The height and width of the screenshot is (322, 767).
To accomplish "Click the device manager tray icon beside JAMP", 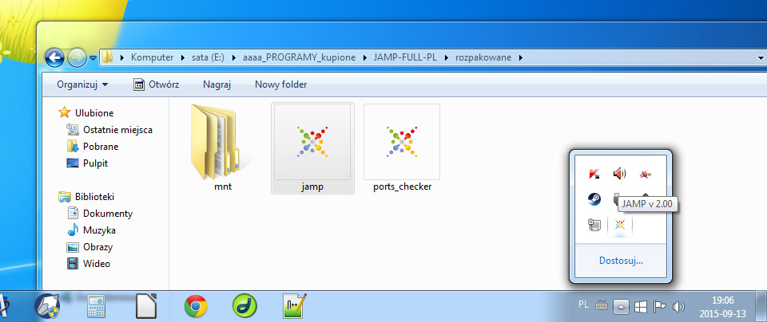I will (594, 225).
